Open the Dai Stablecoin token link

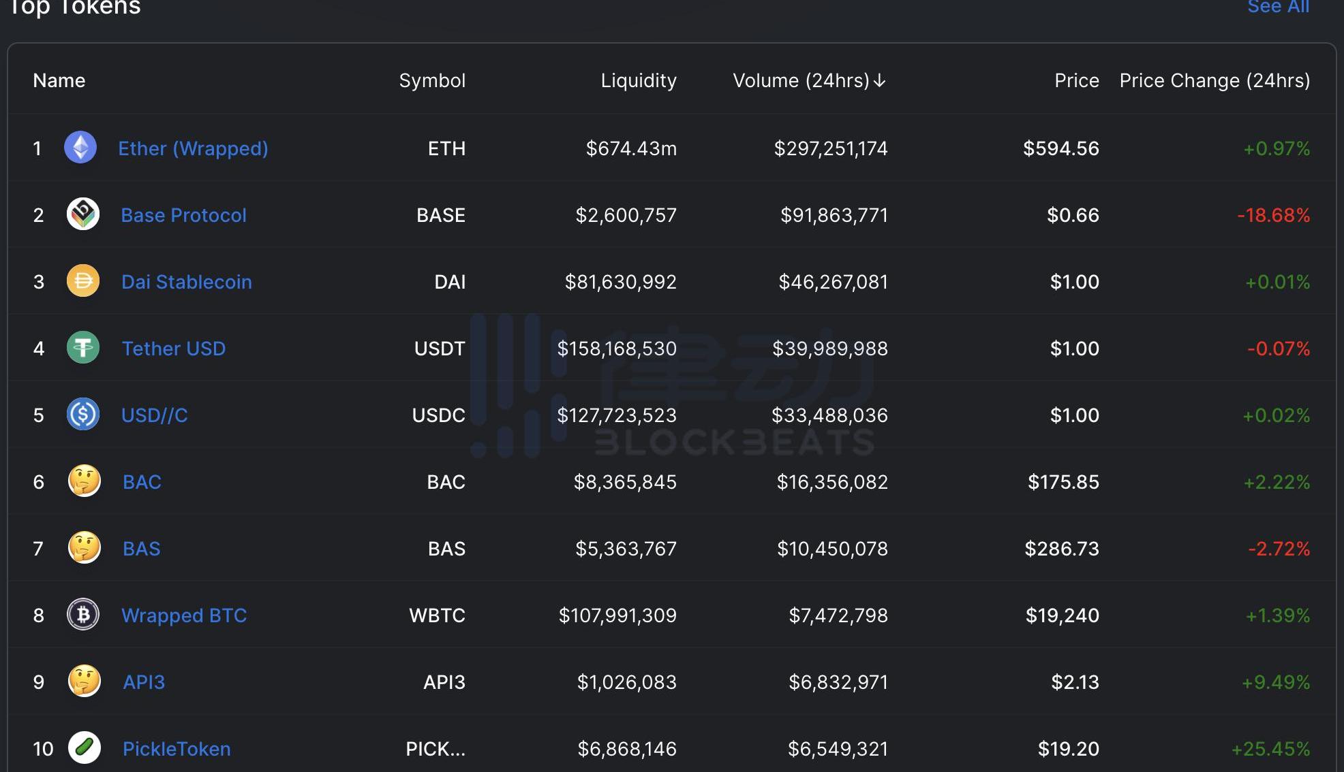coord(187,282)
